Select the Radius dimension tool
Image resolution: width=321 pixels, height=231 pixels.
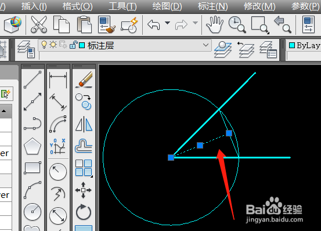58,171
